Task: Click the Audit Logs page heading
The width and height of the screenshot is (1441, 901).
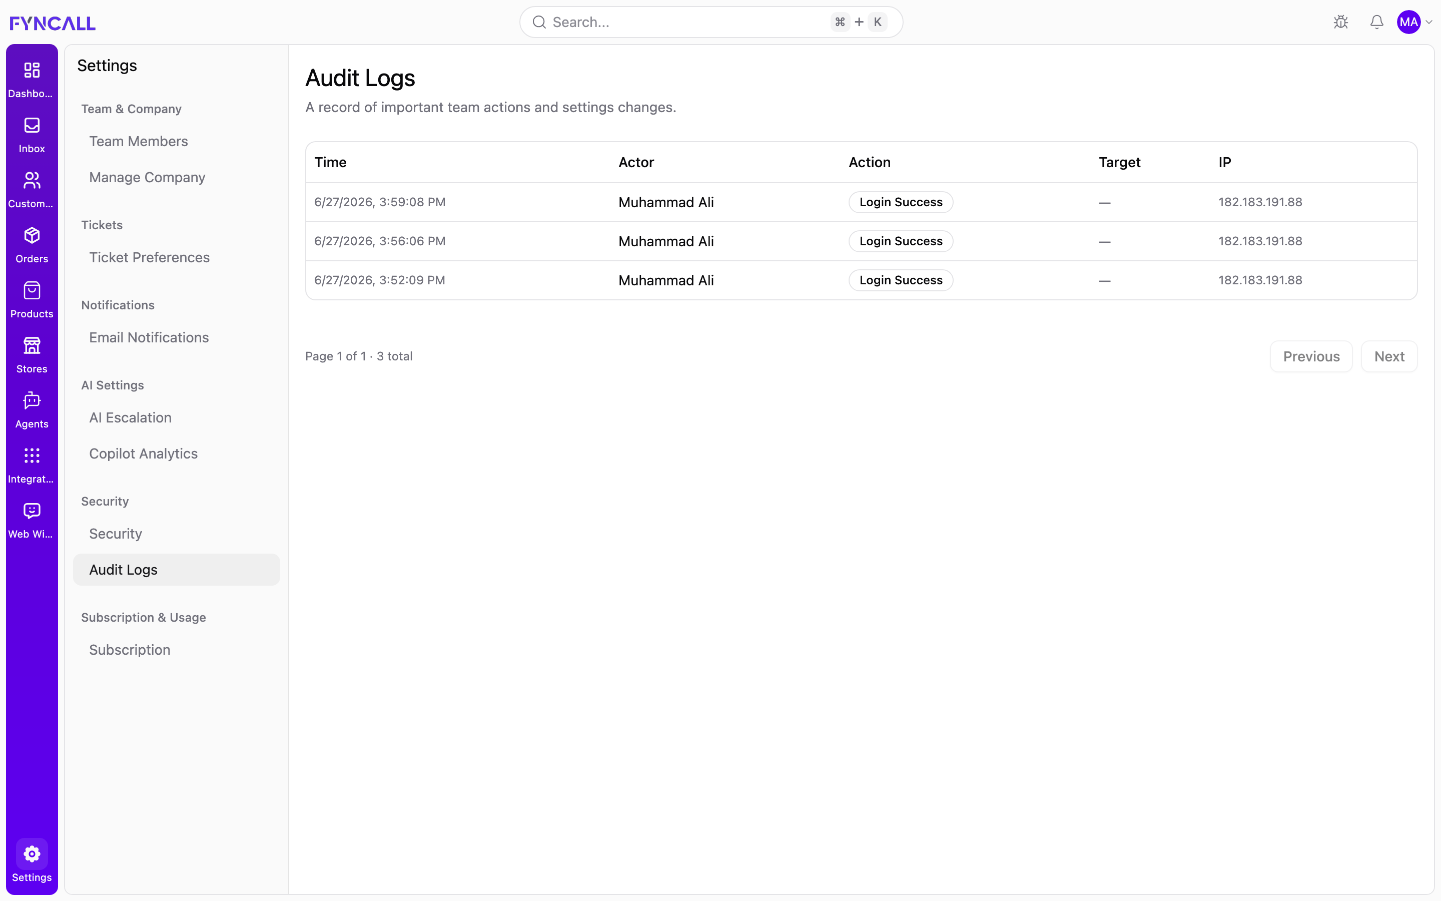Action: (360, 78)
